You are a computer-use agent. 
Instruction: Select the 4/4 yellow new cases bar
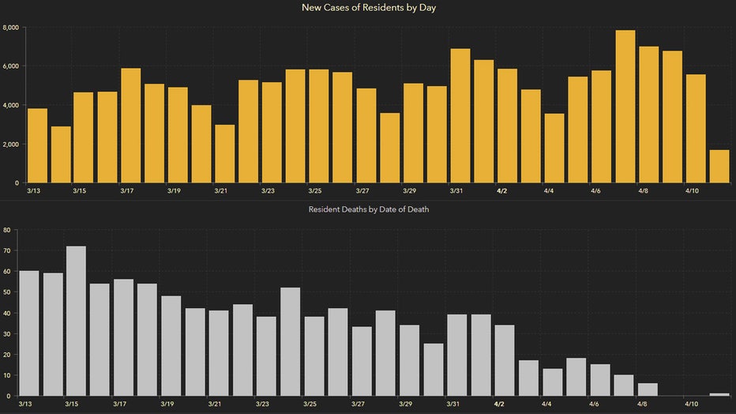[554, 149]
